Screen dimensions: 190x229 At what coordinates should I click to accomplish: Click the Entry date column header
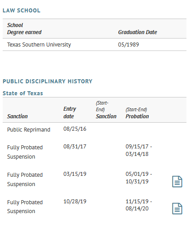tap(70, 113)
